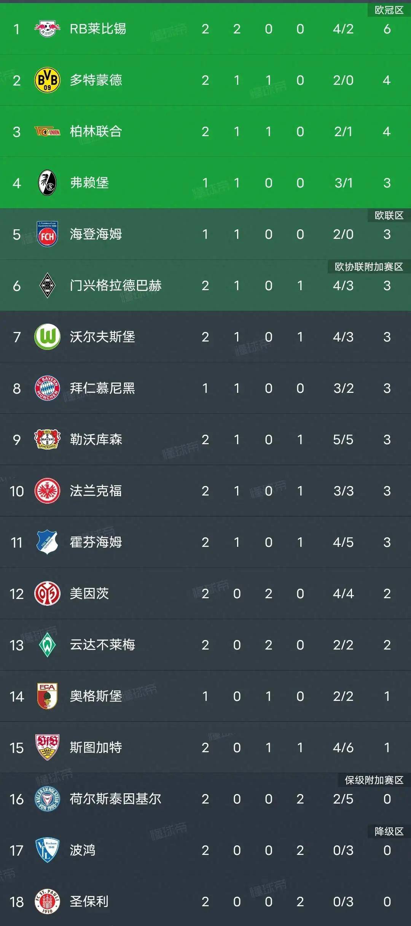411x926 pixels.
Task: Select the RB莱比锡 club crest
Action: tap(47, 29)
